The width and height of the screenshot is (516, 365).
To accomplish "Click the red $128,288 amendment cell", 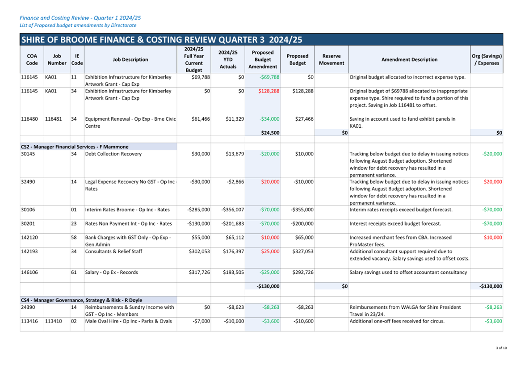I will coord(269,91).
